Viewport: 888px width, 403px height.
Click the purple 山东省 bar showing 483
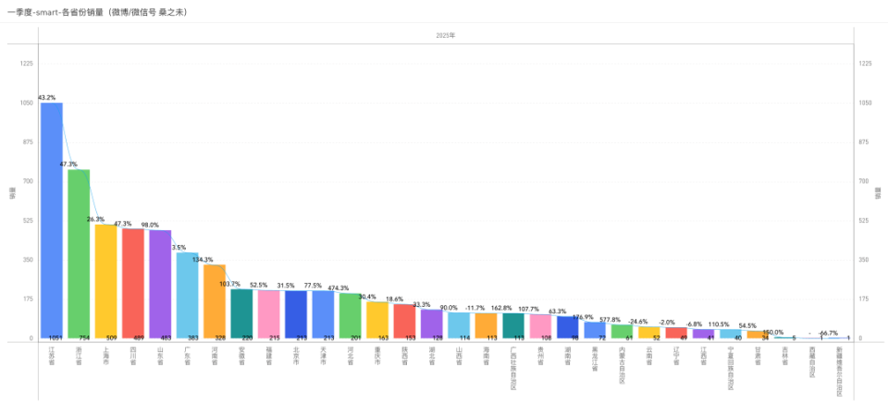pos(160,285)
